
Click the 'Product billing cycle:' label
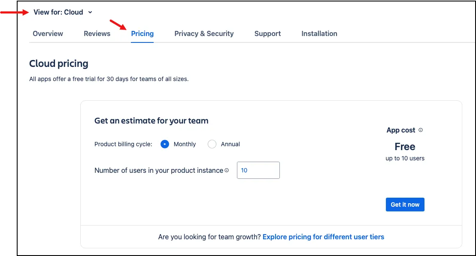pos(123,144)
